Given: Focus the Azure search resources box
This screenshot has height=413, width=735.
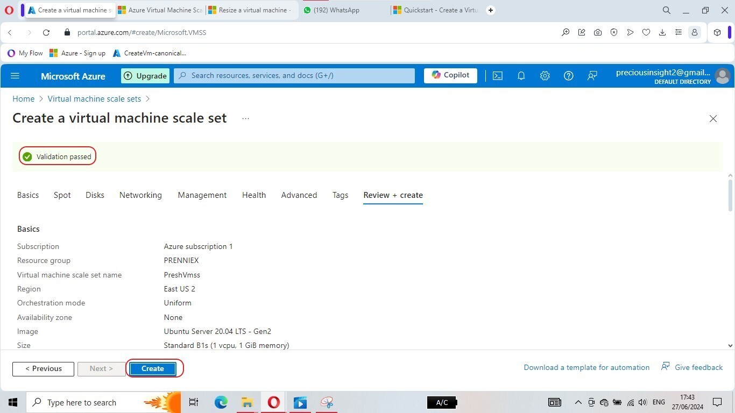Looking at the screenshot, I should (295, 76).
